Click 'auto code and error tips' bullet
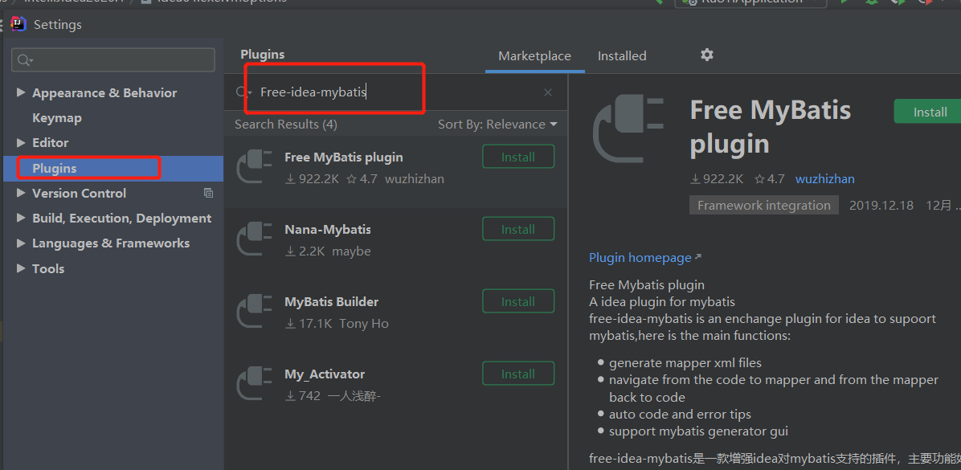Image resolution: width=961 pixels, height=470 pixels. tap(681, 415)
